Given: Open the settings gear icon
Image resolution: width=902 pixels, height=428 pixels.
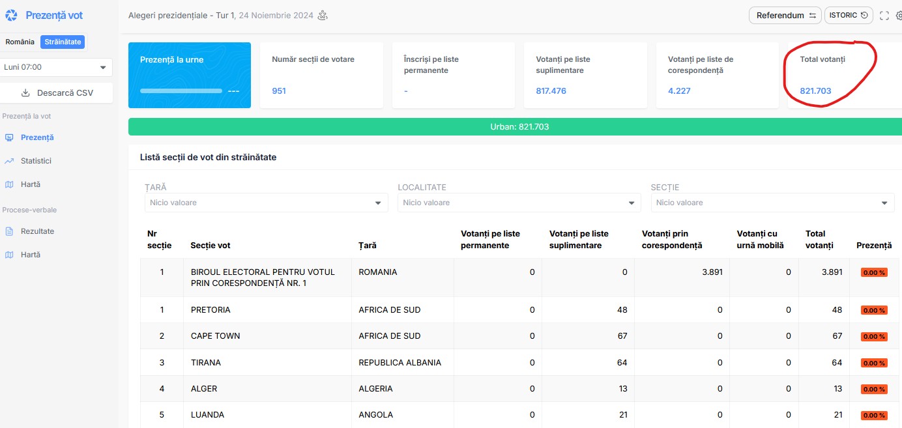Looking at the screenshot, I should click(899, 16).
